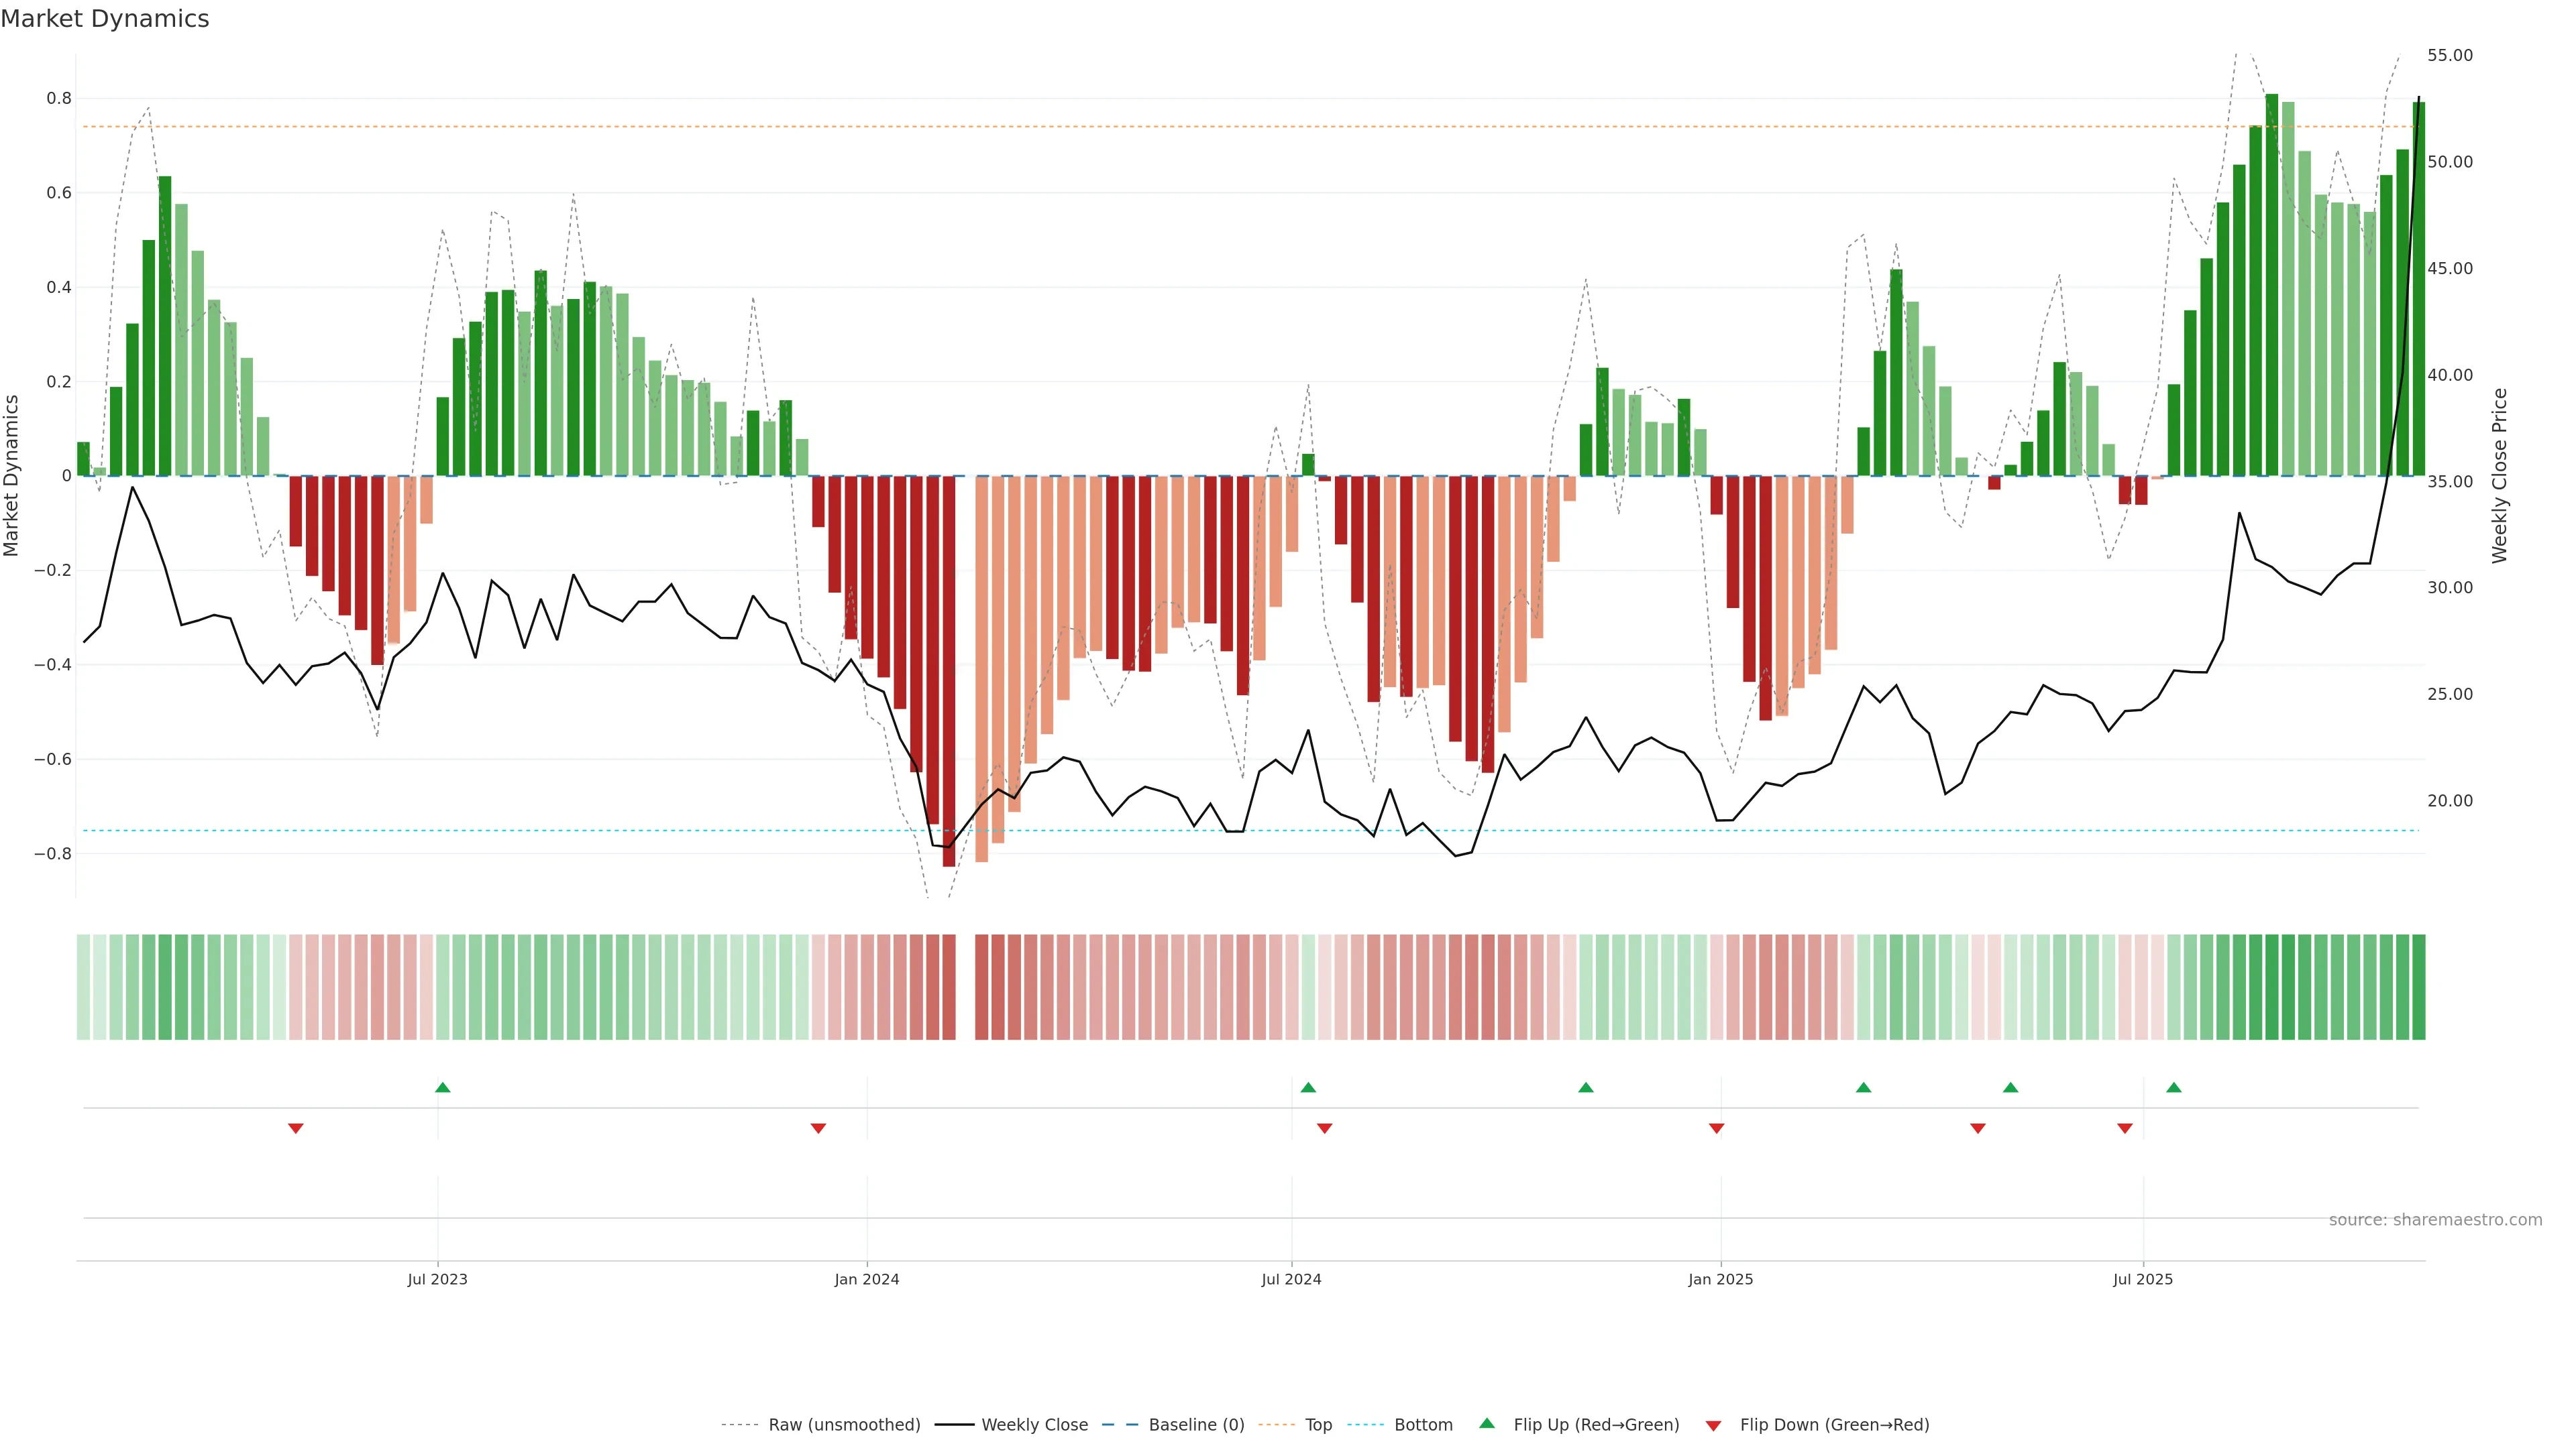Click the Weekly Close Price axis title

[x=2499, y=476]
